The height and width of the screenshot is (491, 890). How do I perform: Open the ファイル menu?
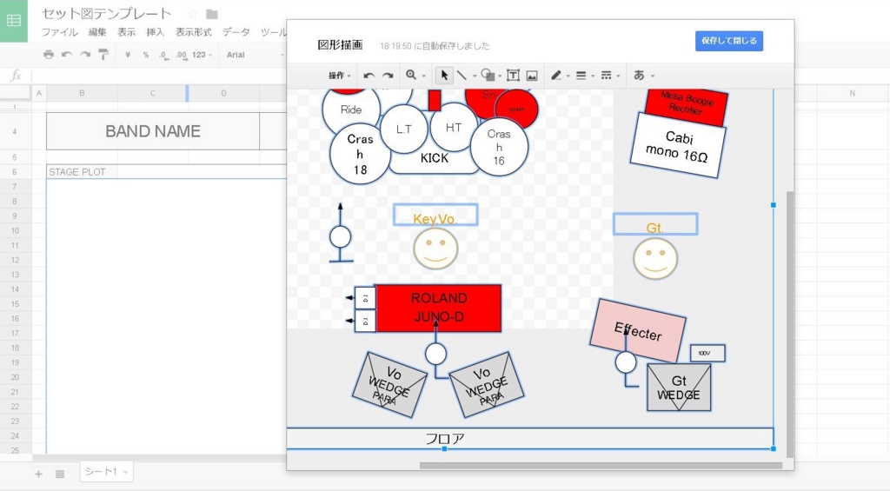click(60, 32)
